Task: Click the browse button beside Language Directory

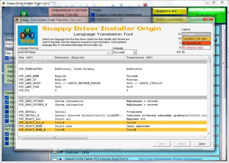Action: pyautogui.click(x=110, y=52)
